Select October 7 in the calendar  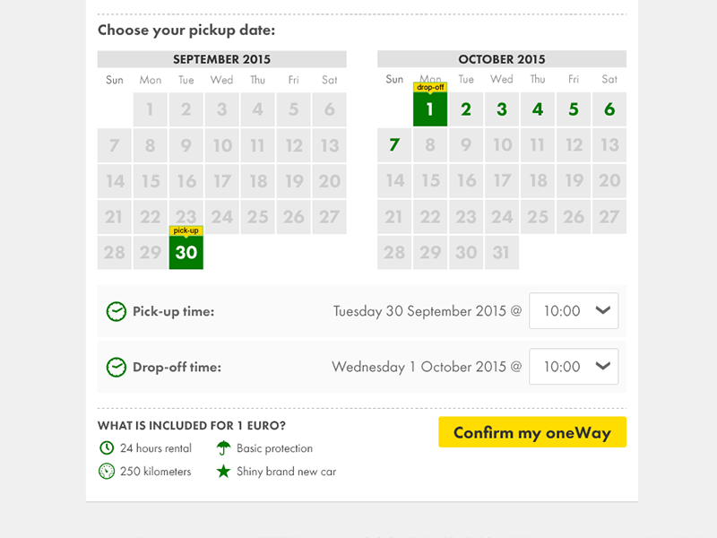[x=394, y=145]
